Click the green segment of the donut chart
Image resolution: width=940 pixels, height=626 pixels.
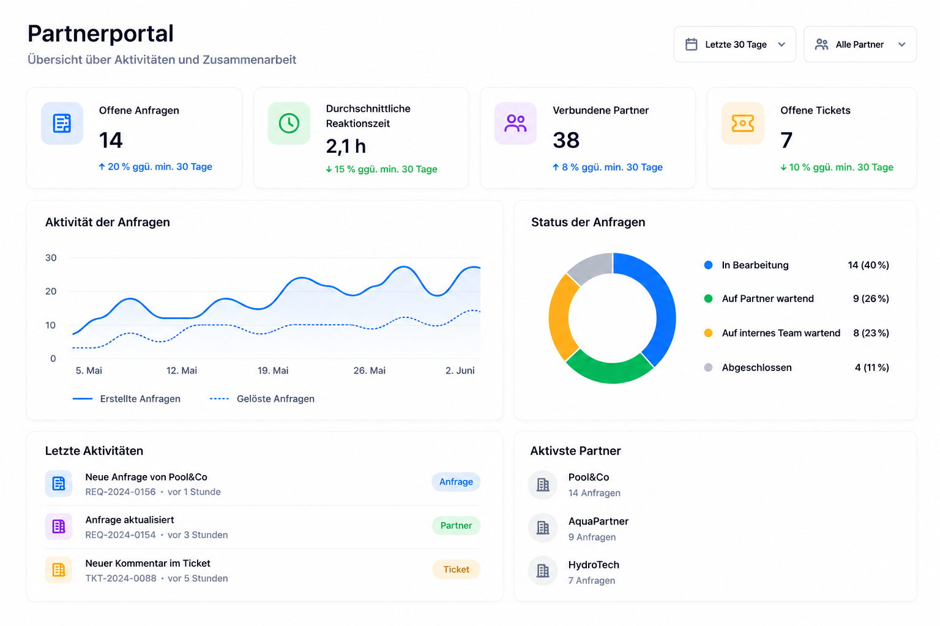610,373
